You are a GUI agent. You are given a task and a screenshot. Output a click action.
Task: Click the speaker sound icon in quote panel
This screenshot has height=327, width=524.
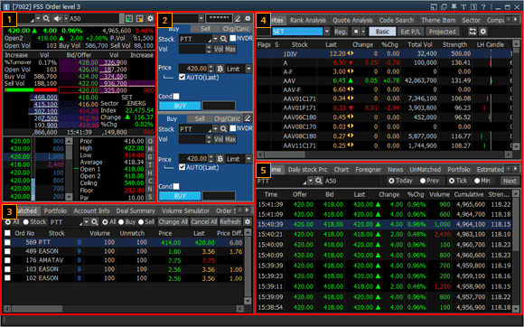coord(58,19)
